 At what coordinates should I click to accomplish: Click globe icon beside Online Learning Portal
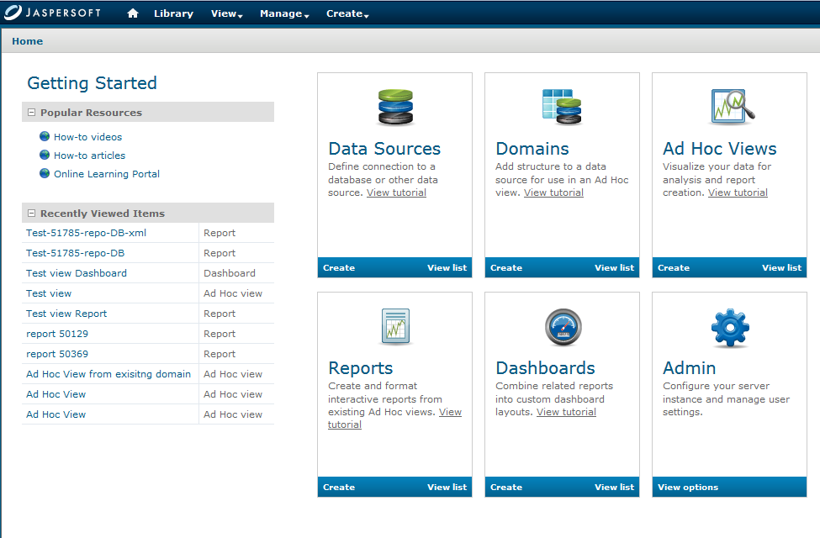[x=45, y=173]
